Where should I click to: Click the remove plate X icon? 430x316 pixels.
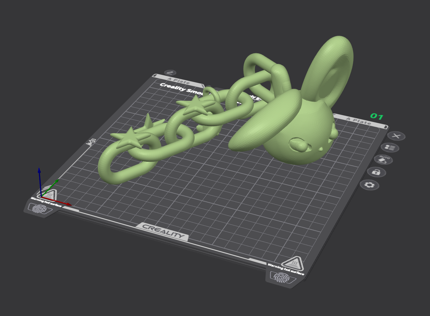coord(396,136)
